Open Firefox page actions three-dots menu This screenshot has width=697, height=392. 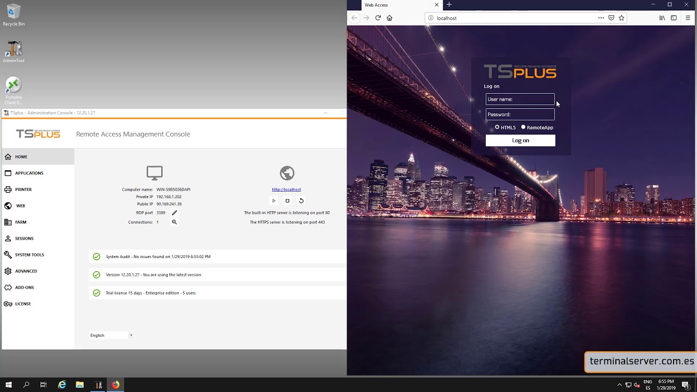601,18
